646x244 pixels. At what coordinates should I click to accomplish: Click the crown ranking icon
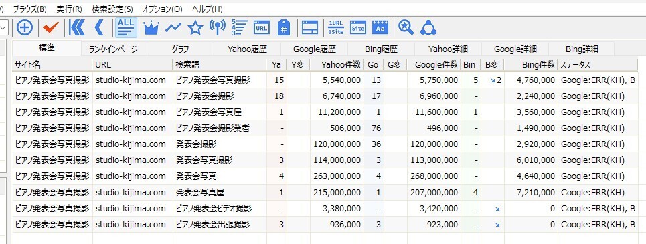tap(151, 28)
